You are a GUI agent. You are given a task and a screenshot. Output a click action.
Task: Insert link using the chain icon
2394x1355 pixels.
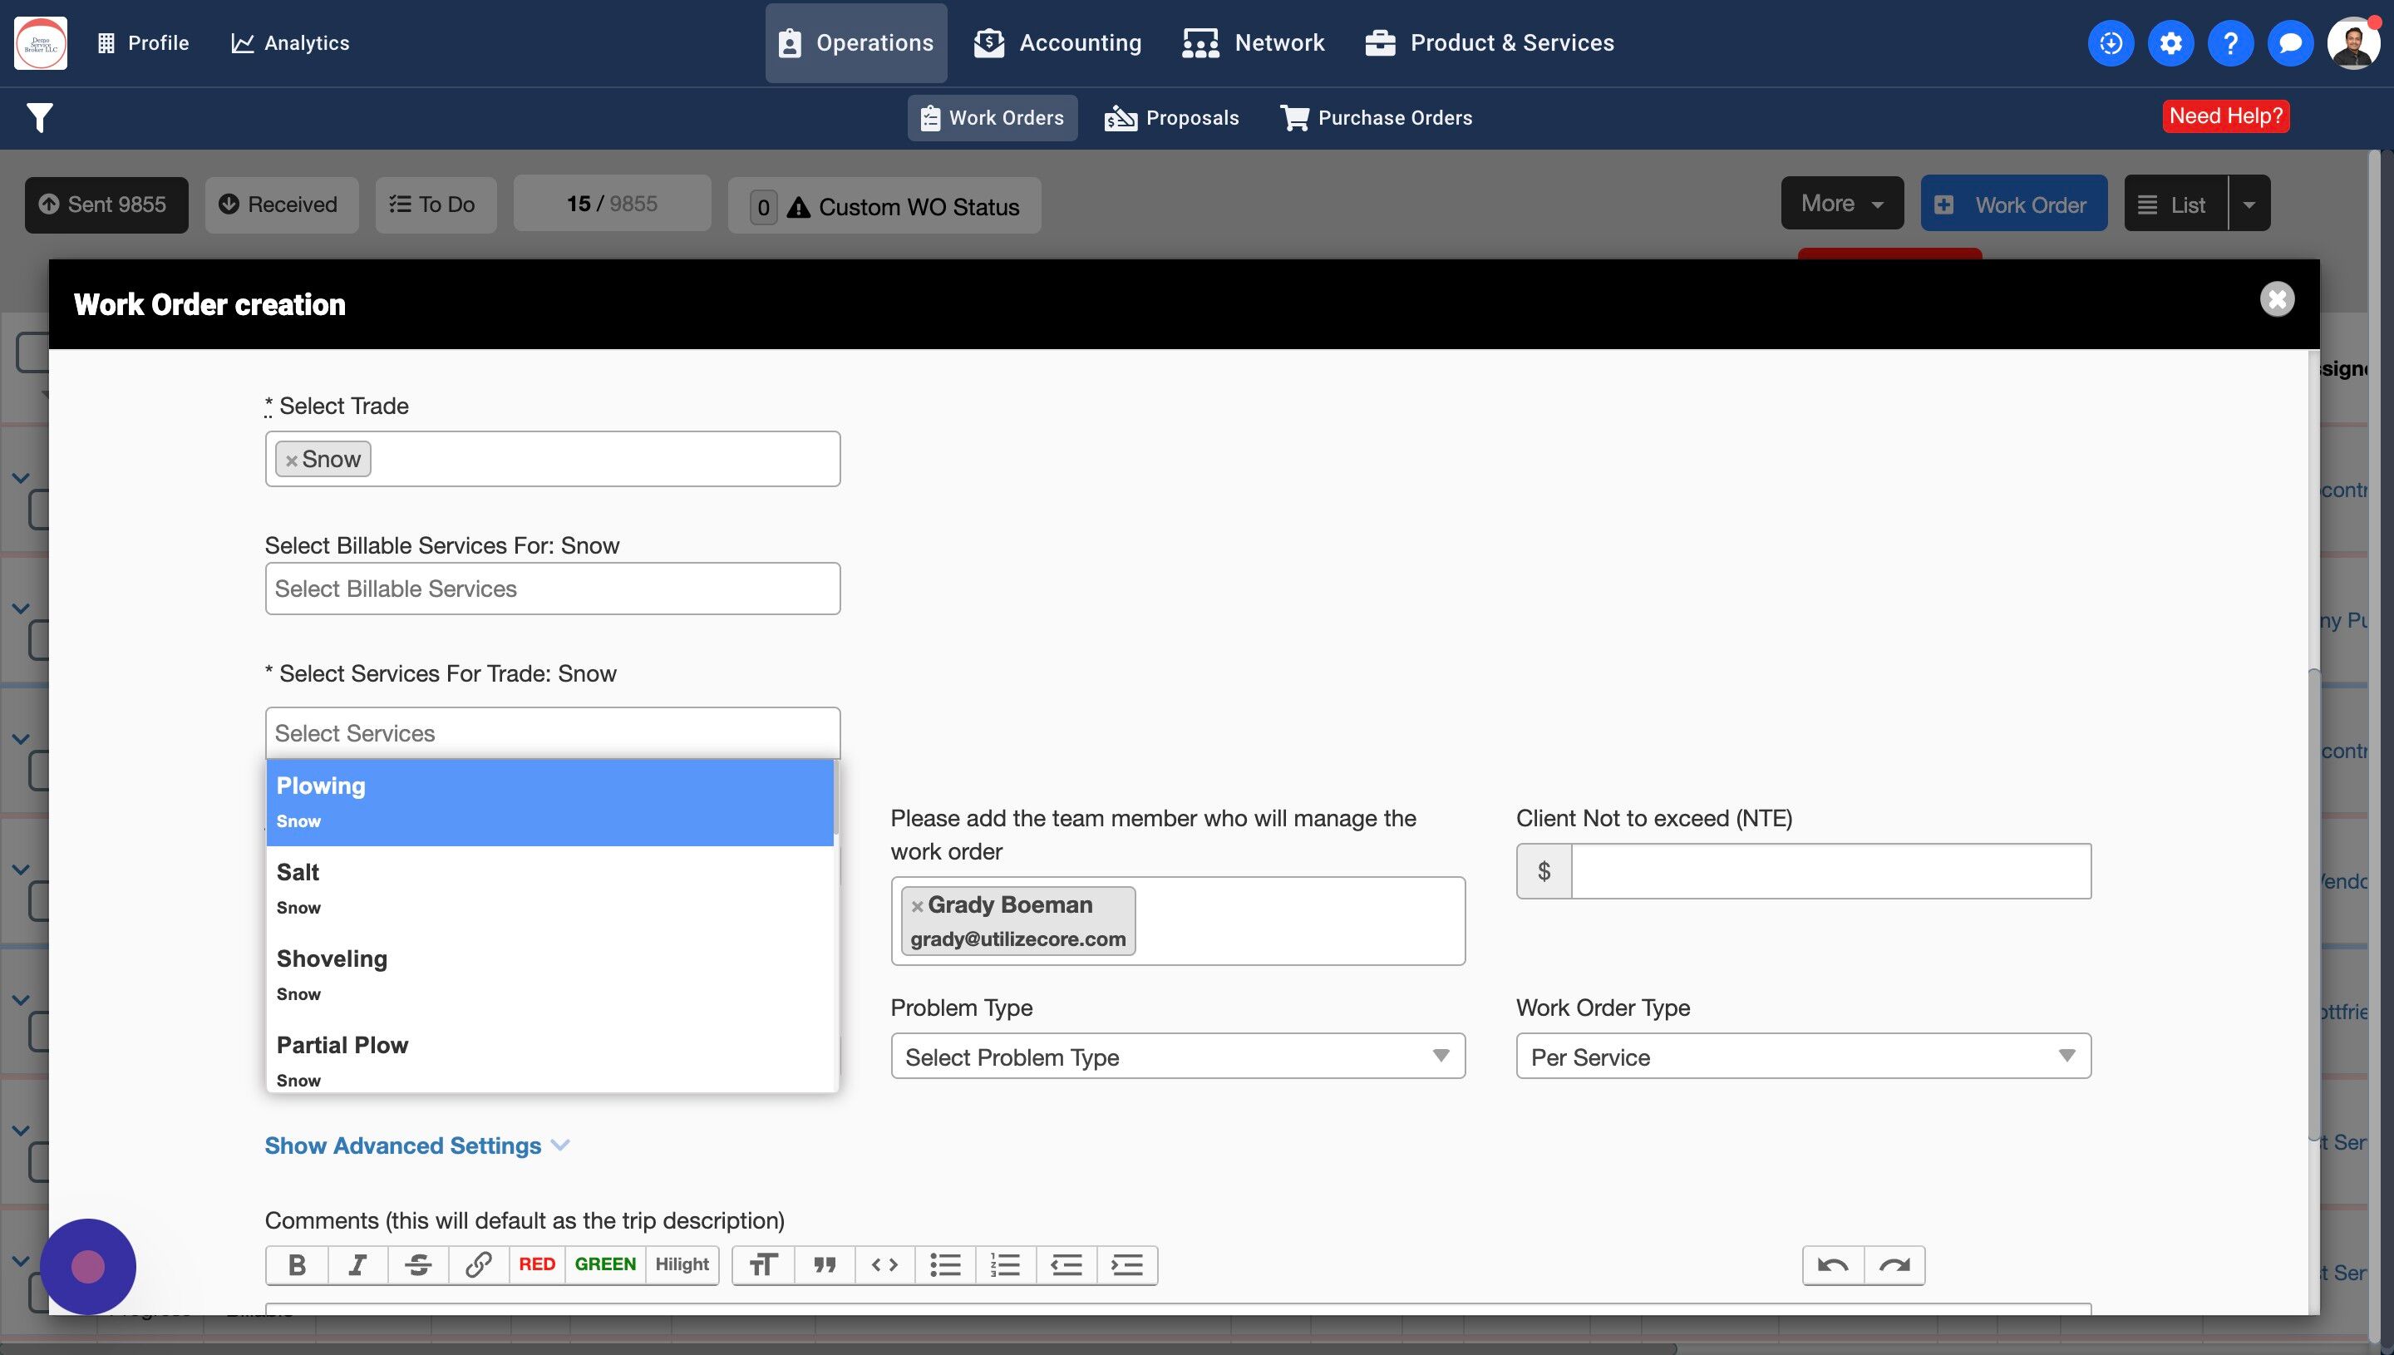(478, 1264)
